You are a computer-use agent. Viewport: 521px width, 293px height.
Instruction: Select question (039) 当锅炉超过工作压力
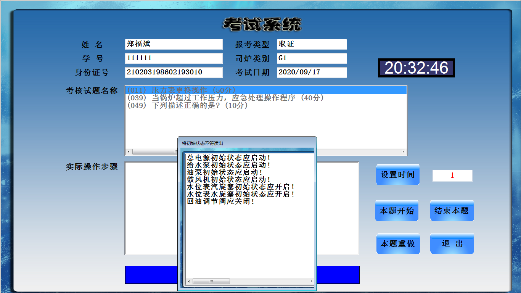click(225, 98)
